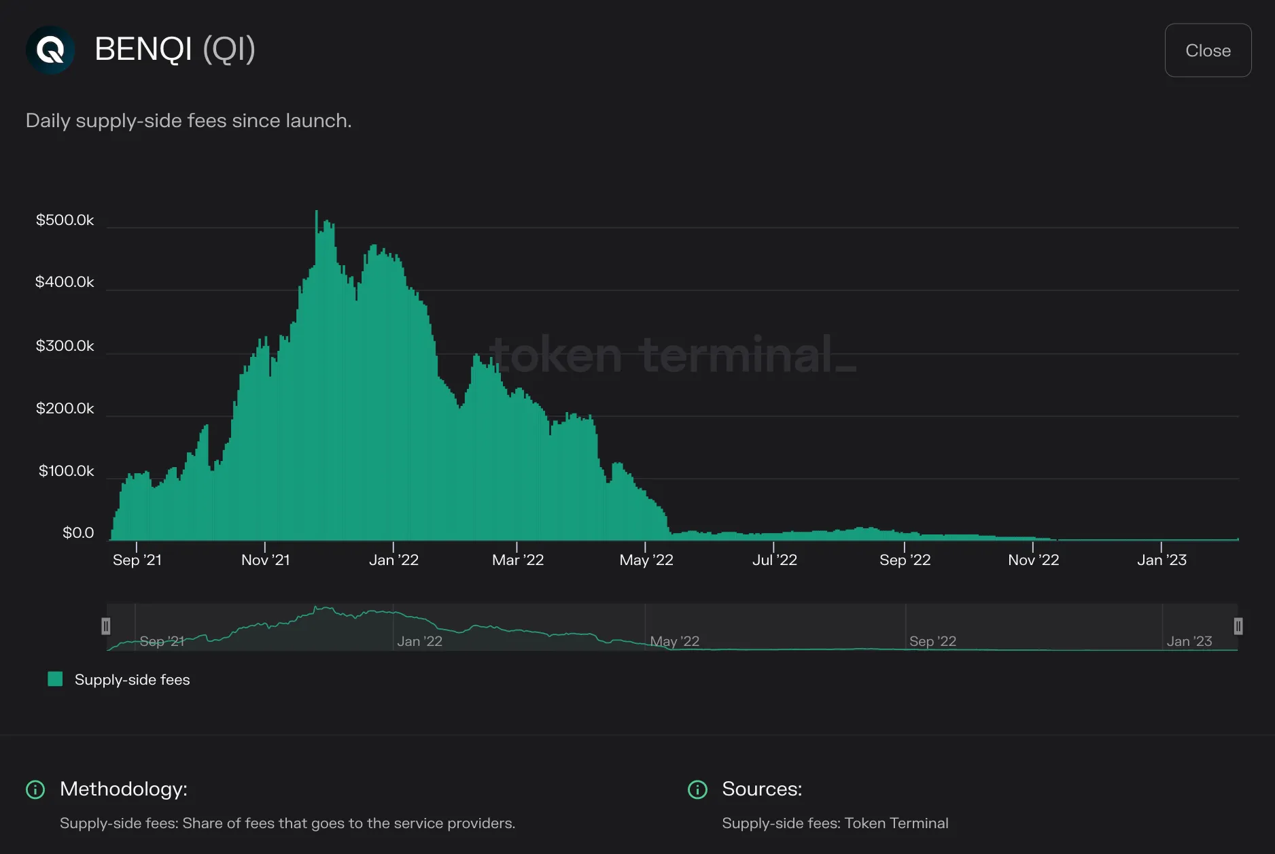1275x854 pixels.
Task: Click 'Daily supply-side fees since launch' subtitle
Action: coord(188,120)
